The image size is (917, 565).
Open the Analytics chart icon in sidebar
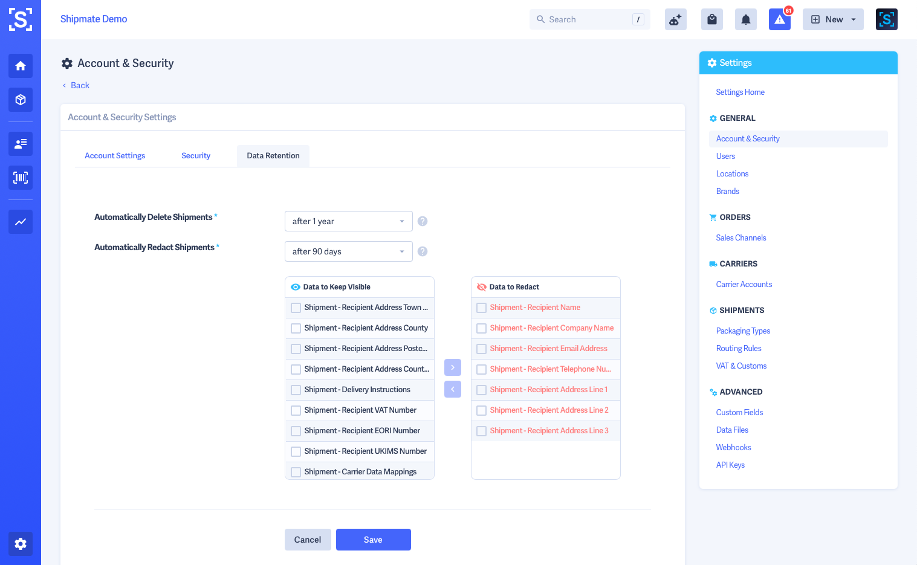coord(20,222)
